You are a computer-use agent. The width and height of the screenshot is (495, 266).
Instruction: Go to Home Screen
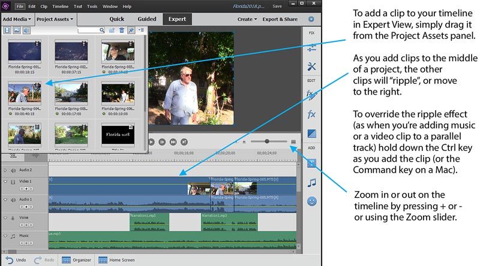pos(116,260)
